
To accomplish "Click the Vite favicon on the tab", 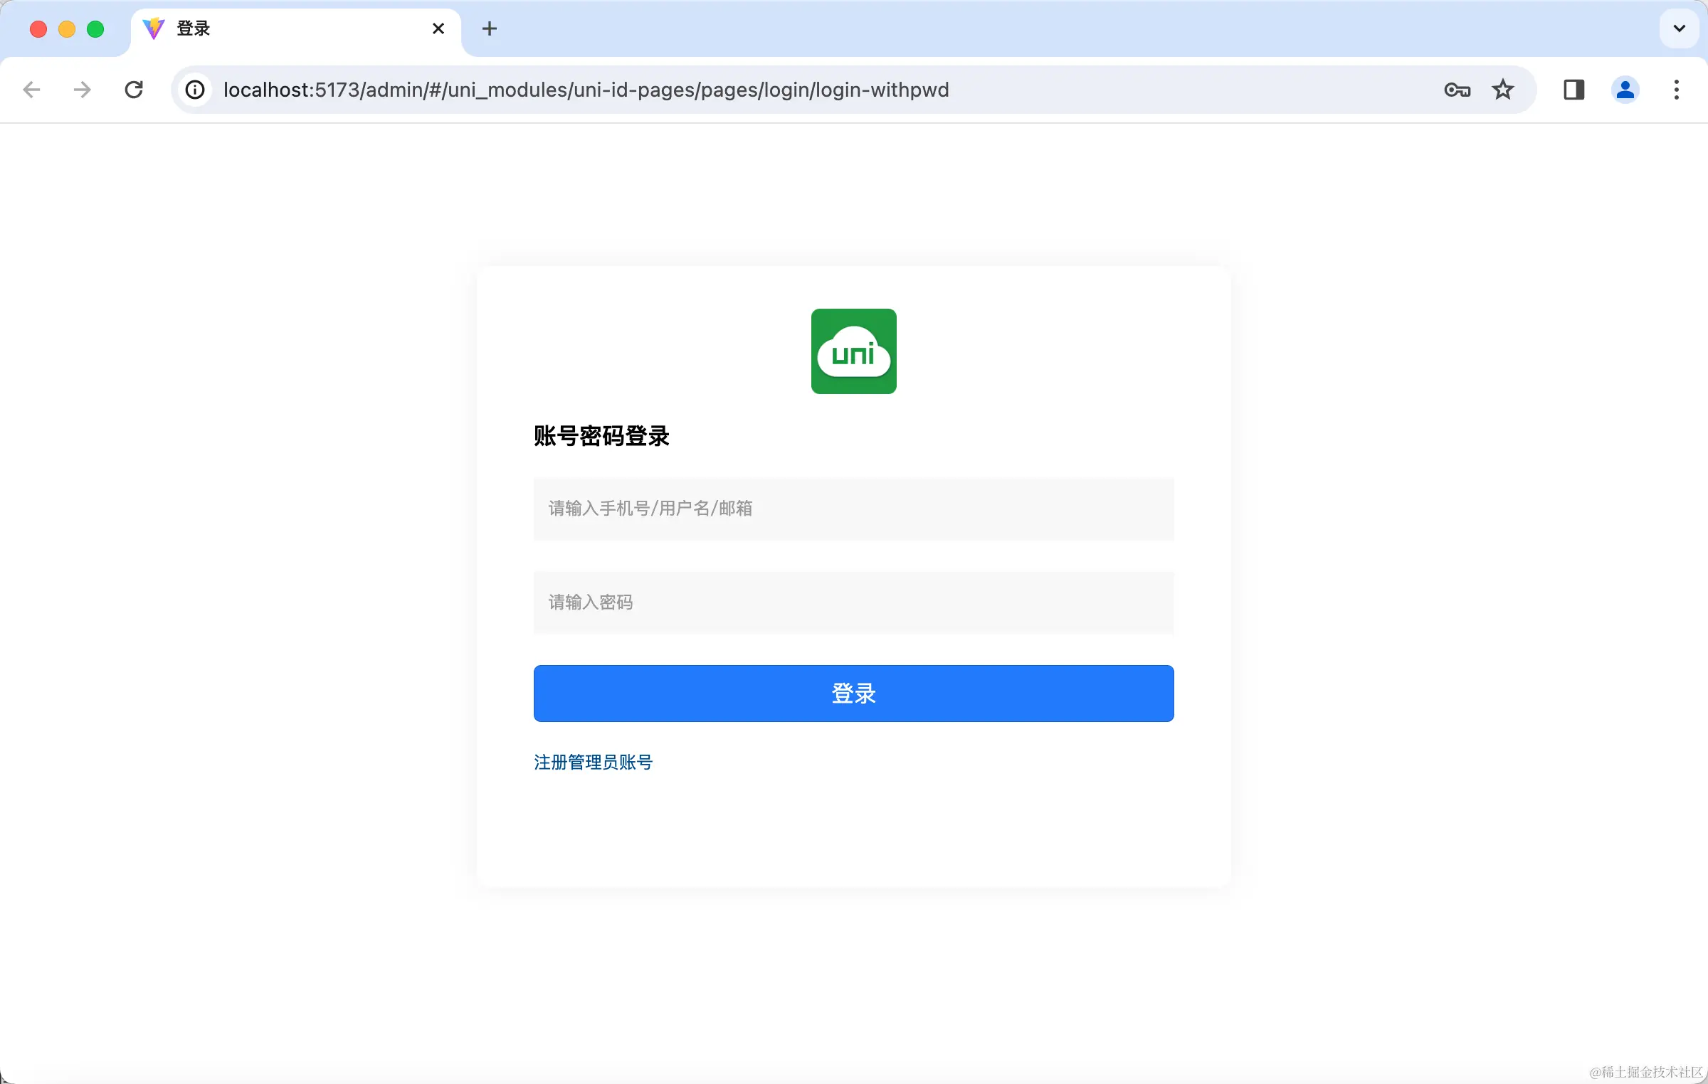I will 154,28.
